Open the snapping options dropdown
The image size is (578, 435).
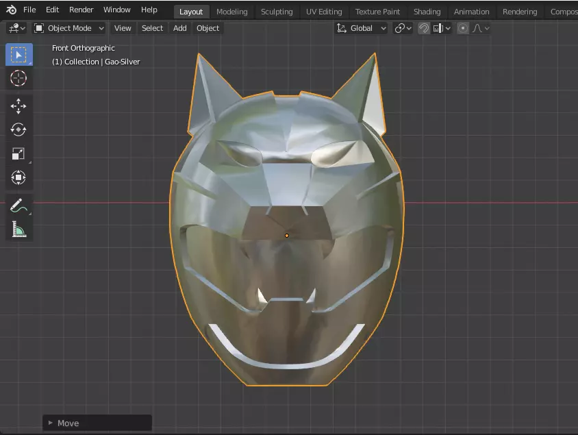[442, 28]
